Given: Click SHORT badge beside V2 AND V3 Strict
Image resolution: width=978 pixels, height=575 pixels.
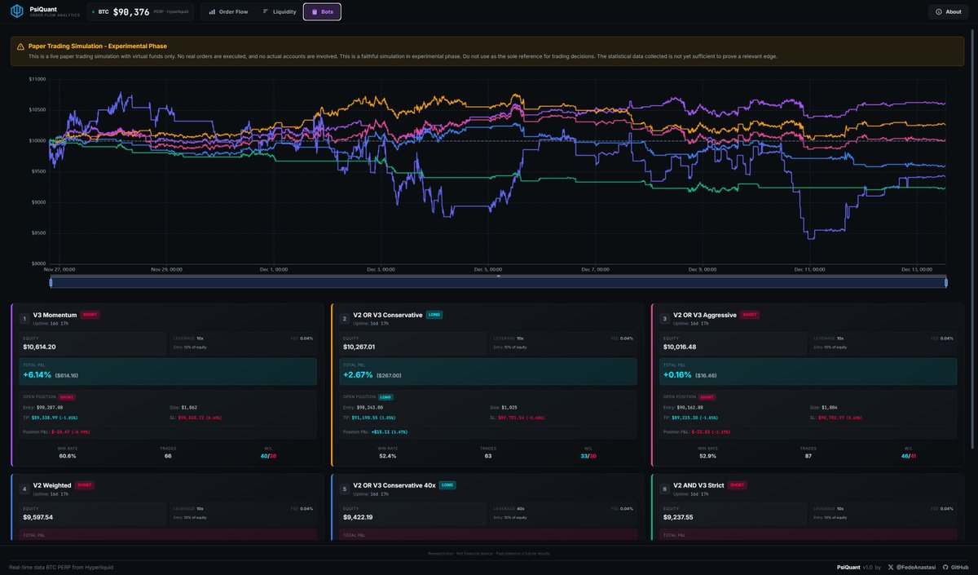Looking at the screenshot, I should tap(738, 484).
